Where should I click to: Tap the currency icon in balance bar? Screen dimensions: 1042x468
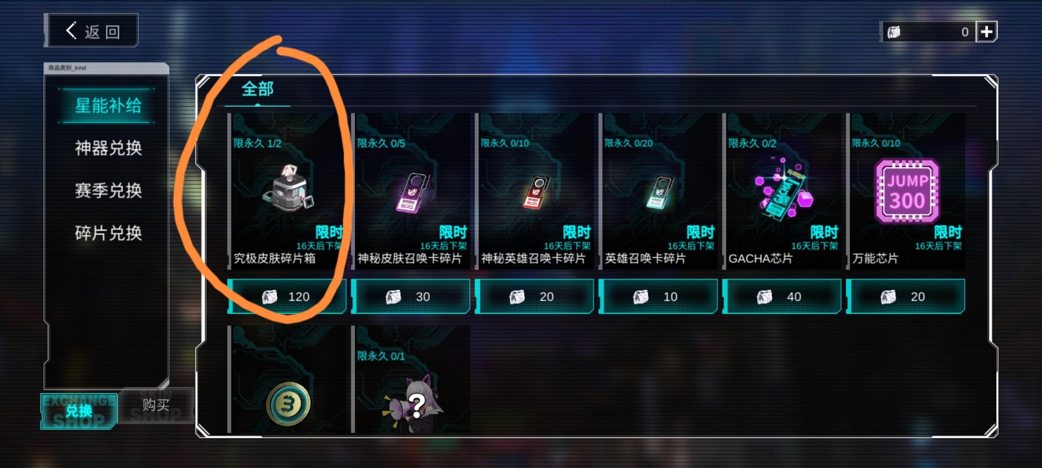click(x=894, y=32)
